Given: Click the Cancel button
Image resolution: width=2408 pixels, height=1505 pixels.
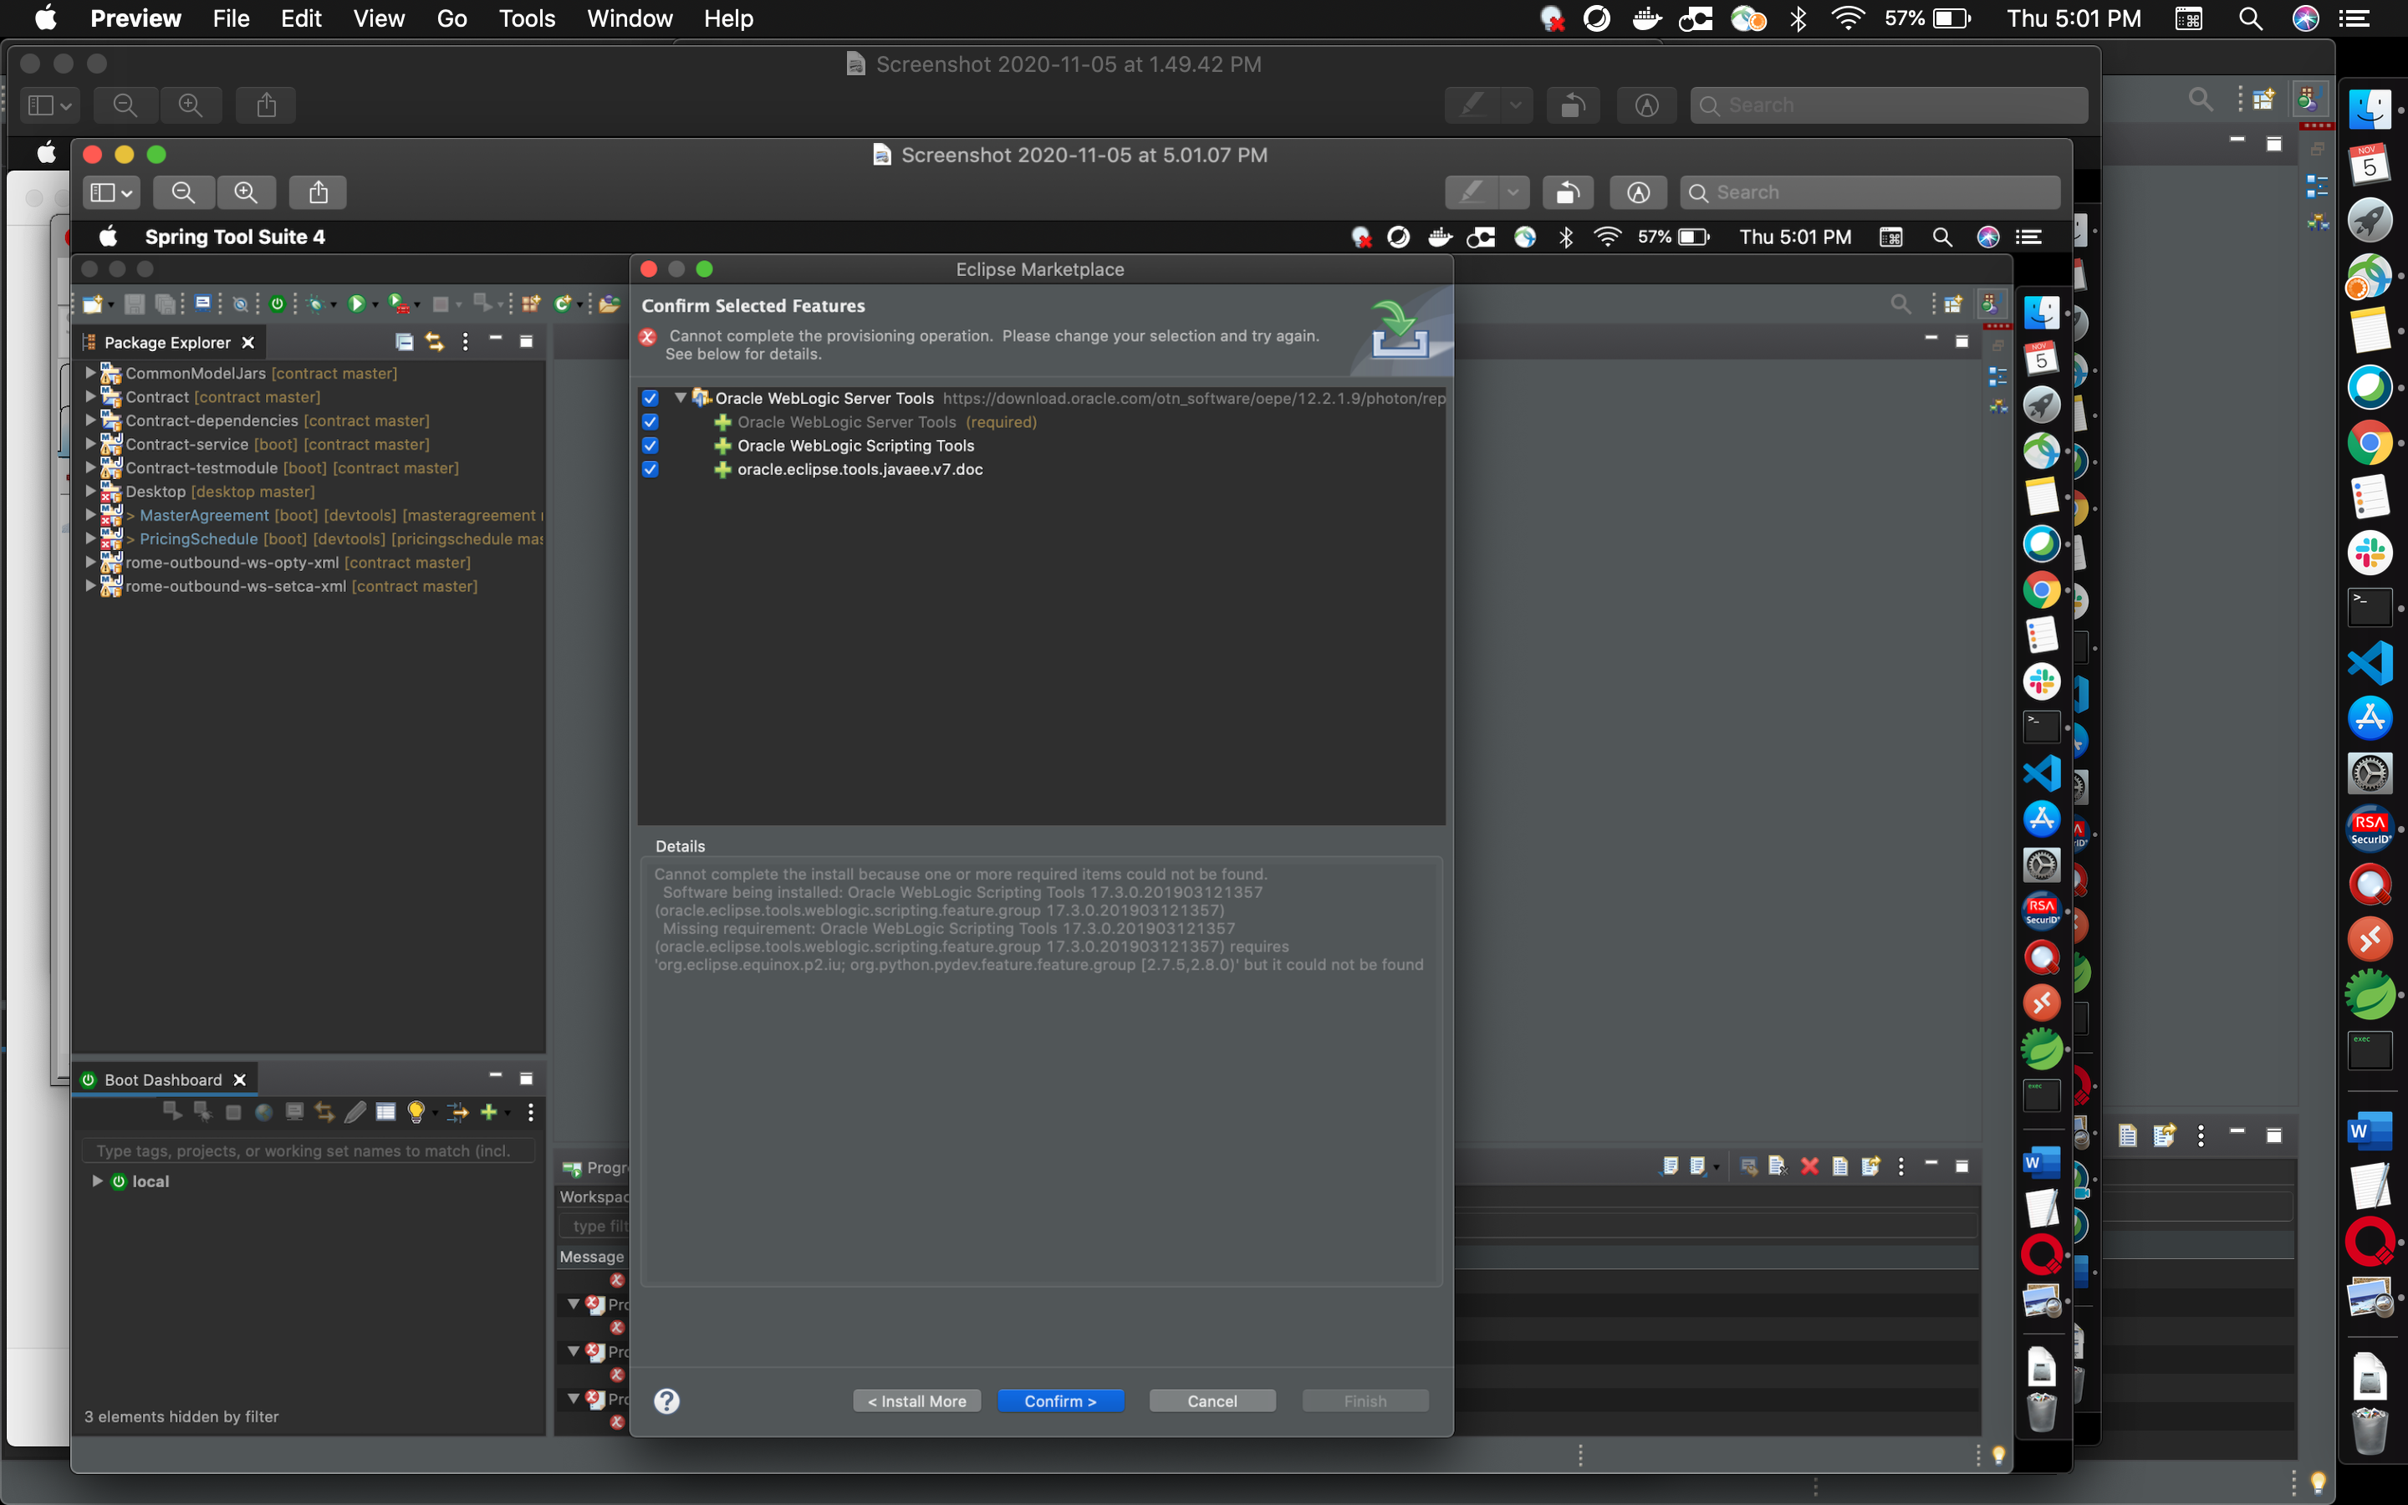Looking at the screenshot, I should point(1212,1400).
